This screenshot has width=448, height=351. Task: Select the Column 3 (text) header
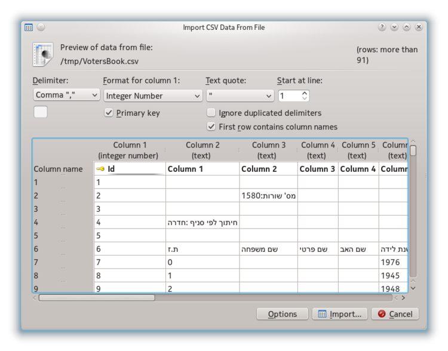point(269,150)
